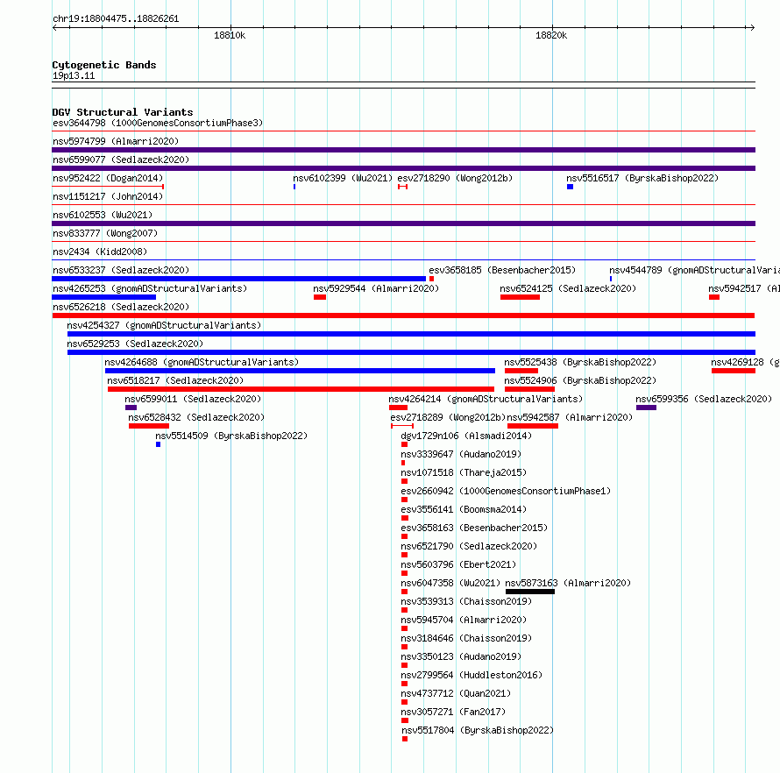Open the nsv3539313 (Chaisson2019) label
The width and height of the screenshot is (780, 773).
pos(466,601)
